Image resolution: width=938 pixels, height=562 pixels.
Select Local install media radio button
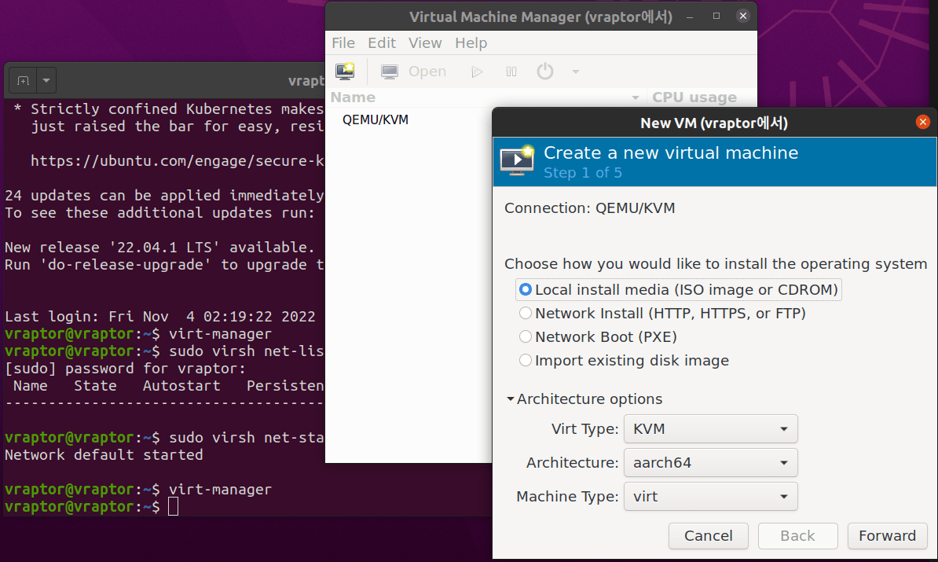pos(526,290)
